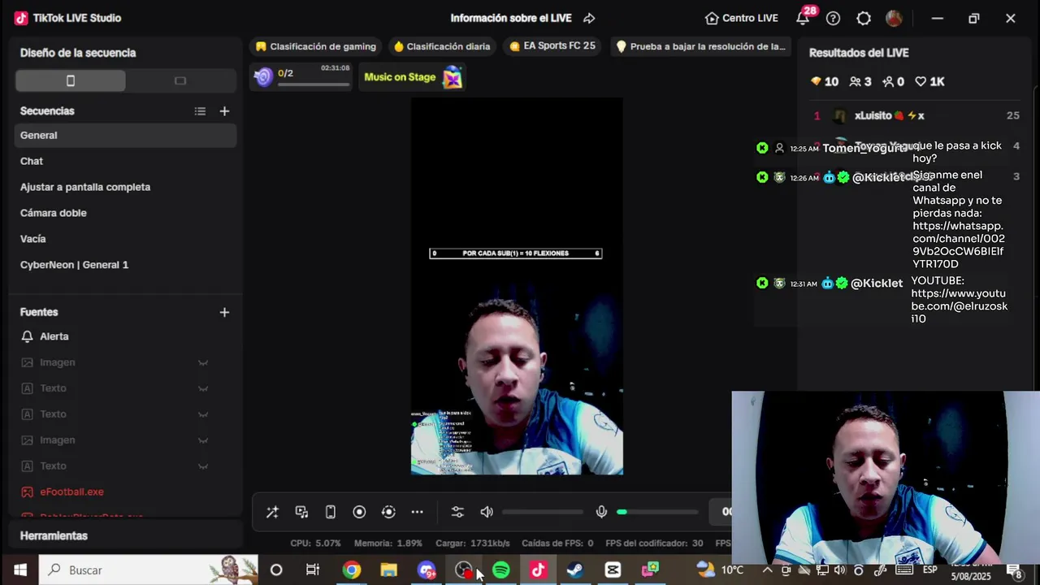Select the Cámara doble scene
Image resolution: width=1040 pixels, height=585 pixels.
coord(125,213)
